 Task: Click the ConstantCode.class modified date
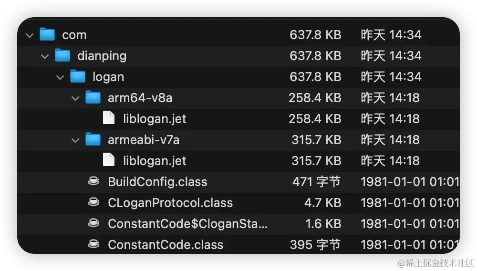(x=409, y=244)
